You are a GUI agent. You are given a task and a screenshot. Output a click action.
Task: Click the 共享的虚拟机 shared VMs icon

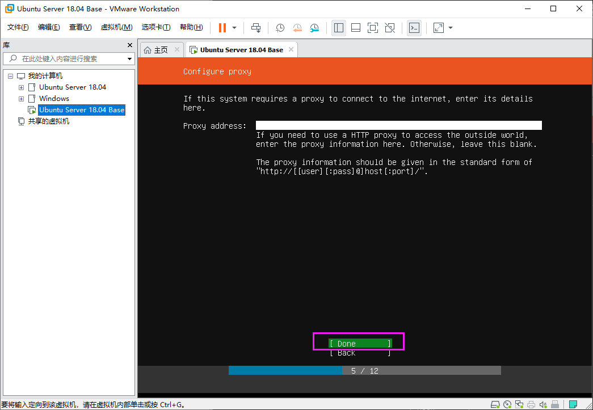pos(21,121)
